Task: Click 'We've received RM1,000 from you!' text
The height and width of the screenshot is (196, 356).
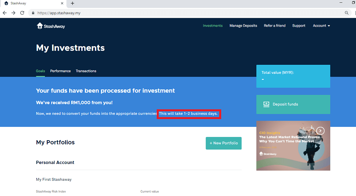Action: click(x=74, y=103)
